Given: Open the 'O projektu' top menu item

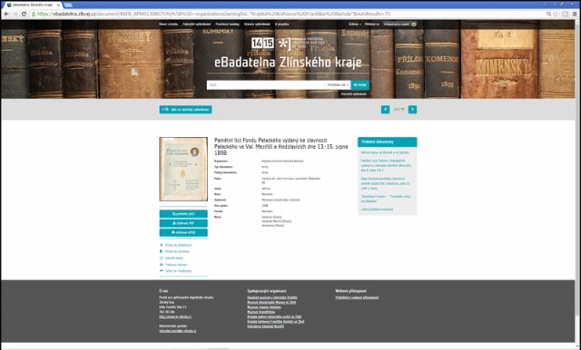Looking at the screenshot, I should tap(281, 24).
